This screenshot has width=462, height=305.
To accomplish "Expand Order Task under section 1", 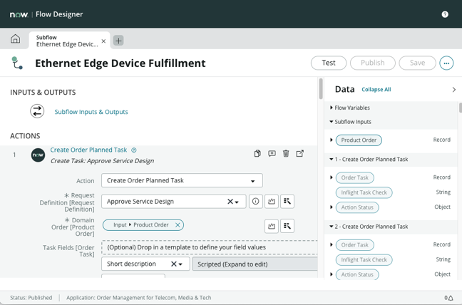I will point(332,177).
